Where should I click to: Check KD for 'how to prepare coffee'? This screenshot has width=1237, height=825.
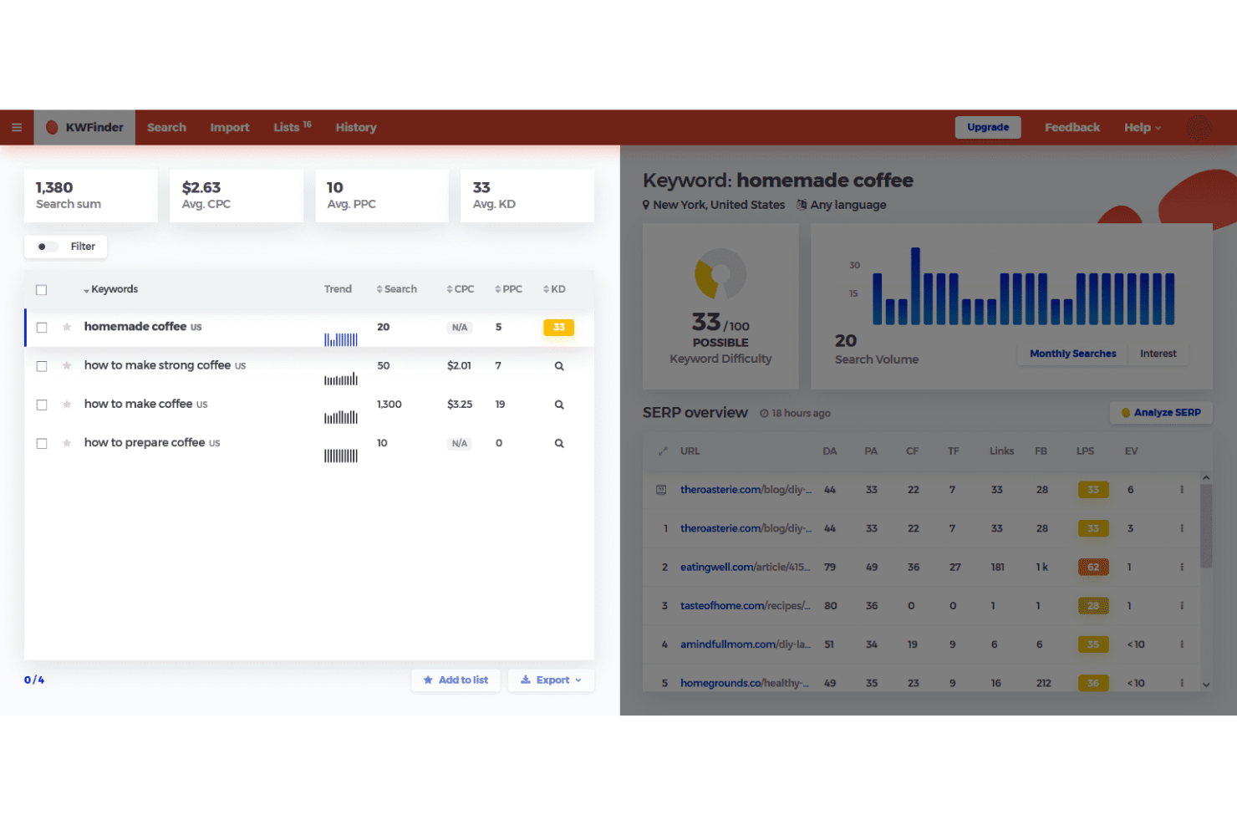559,443
